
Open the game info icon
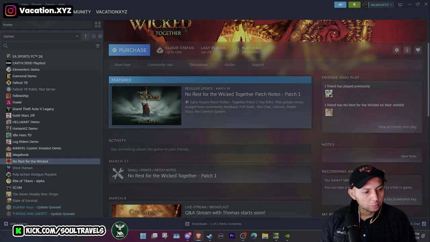(x=407, y=50)
